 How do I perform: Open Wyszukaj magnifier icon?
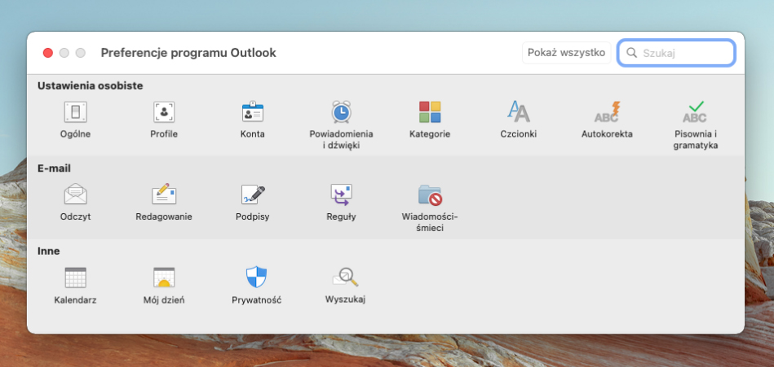click(x=345, y=277)
